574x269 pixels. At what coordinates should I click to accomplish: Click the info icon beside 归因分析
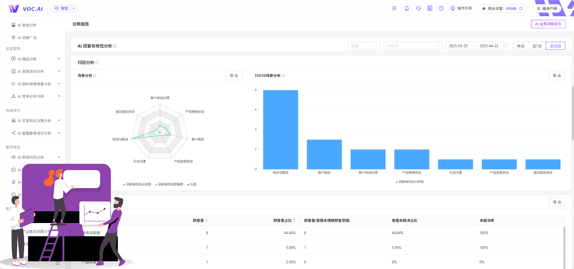[x=97, y=63]
